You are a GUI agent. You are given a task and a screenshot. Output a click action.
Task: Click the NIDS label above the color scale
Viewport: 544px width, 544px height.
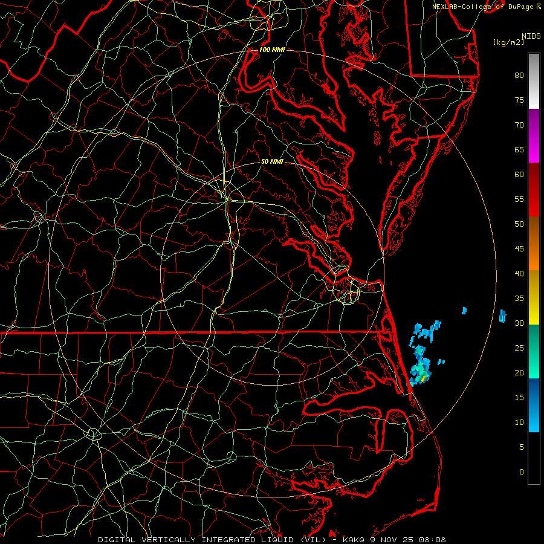coord(531,36)
